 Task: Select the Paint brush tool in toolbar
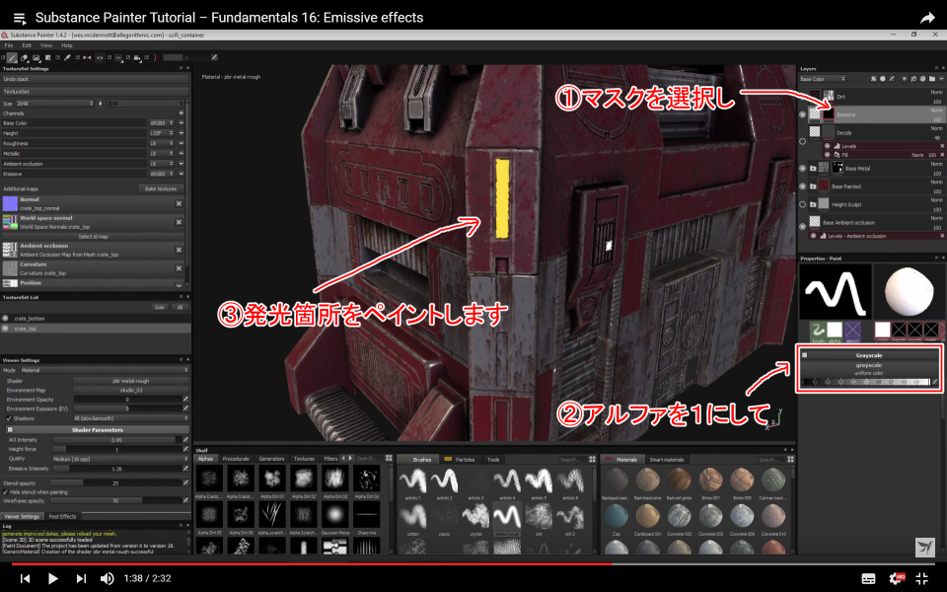pos(12,58)
